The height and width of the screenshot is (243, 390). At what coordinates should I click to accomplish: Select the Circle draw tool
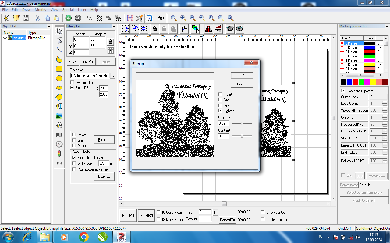pyautogui.click(x=59, y=78)
